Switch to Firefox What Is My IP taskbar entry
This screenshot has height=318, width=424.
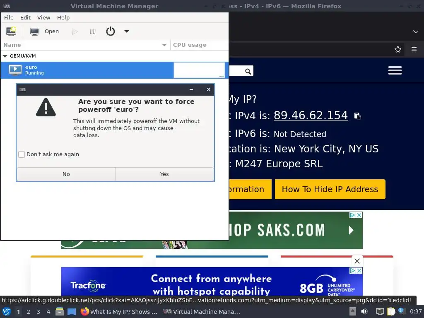[x=119, y=312]
